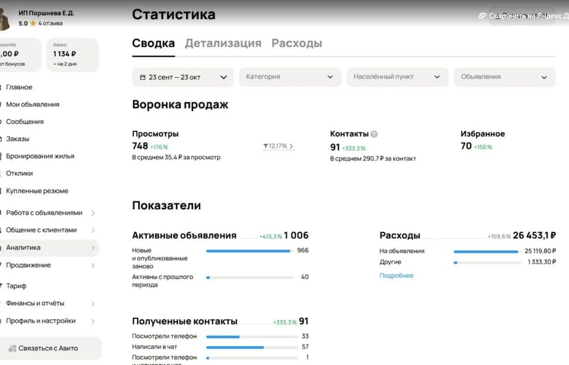
Task: Click Сохранить на Яндекс Диск button
Action: pyautogui.click(x=523, y=15)
